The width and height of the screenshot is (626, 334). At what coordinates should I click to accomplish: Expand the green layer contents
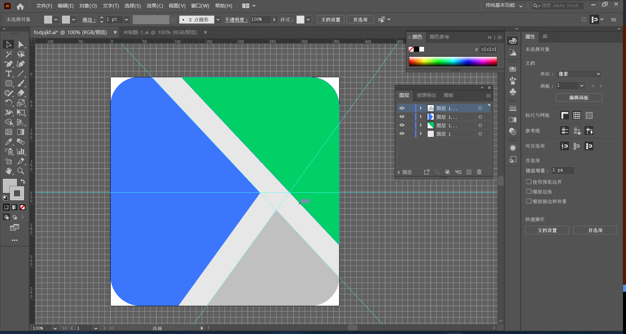421,125
